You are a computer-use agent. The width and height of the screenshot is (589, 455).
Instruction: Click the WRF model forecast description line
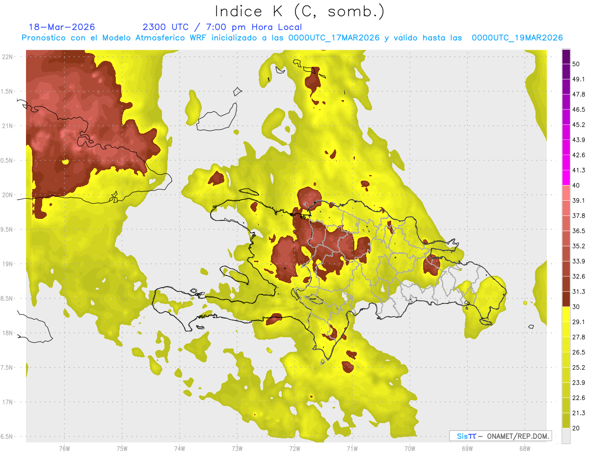click(x=292, y=38)
